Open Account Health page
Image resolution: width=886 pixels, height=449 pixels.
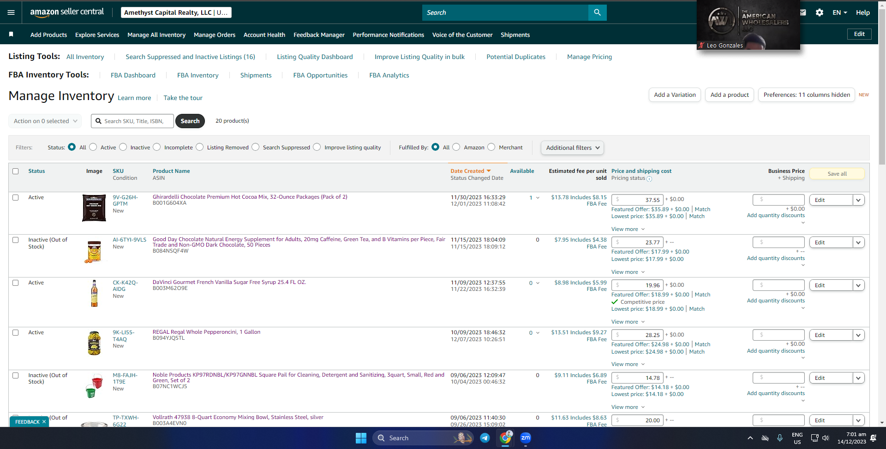pyautogui.click(x=264, y=35)
